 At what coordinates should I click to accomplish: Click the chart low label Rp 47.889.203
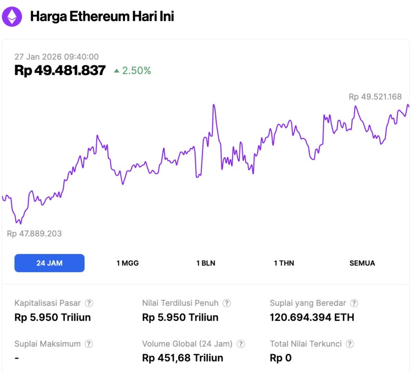35,234
